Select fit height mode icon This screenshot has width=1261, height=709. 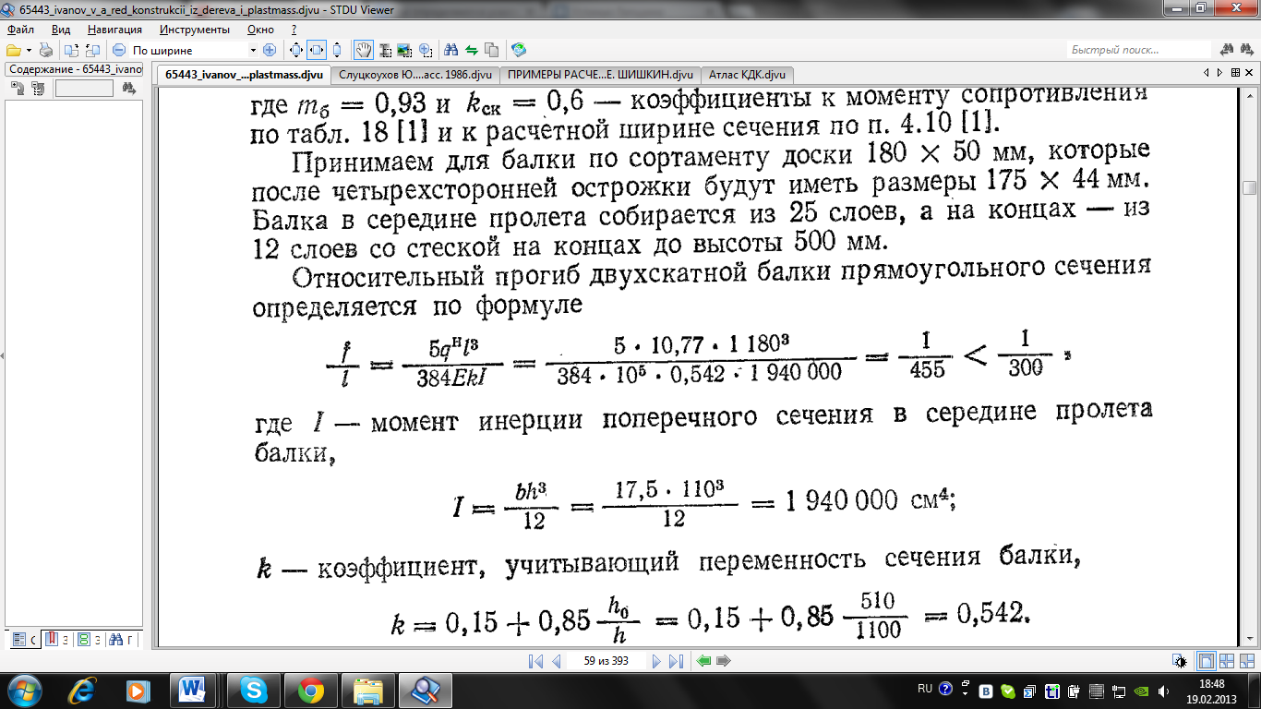point(337,50)
